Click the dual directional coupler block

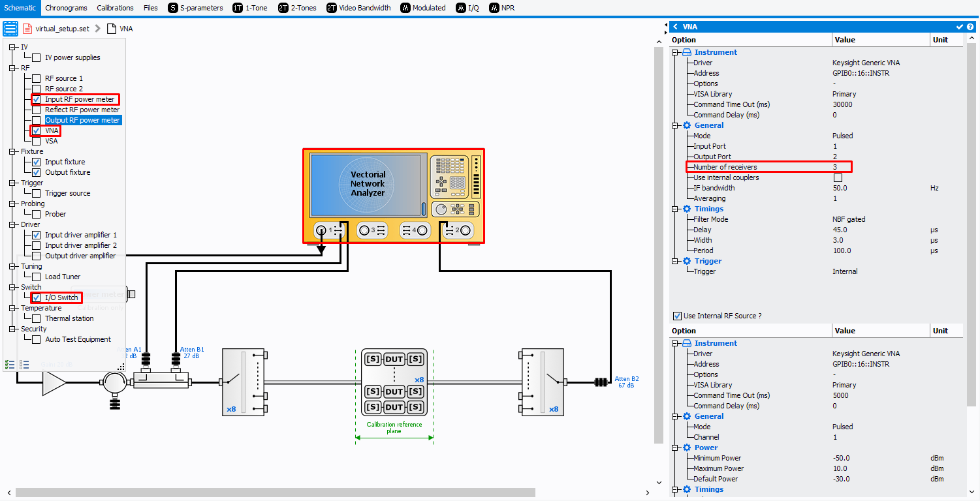pos(161,380)
